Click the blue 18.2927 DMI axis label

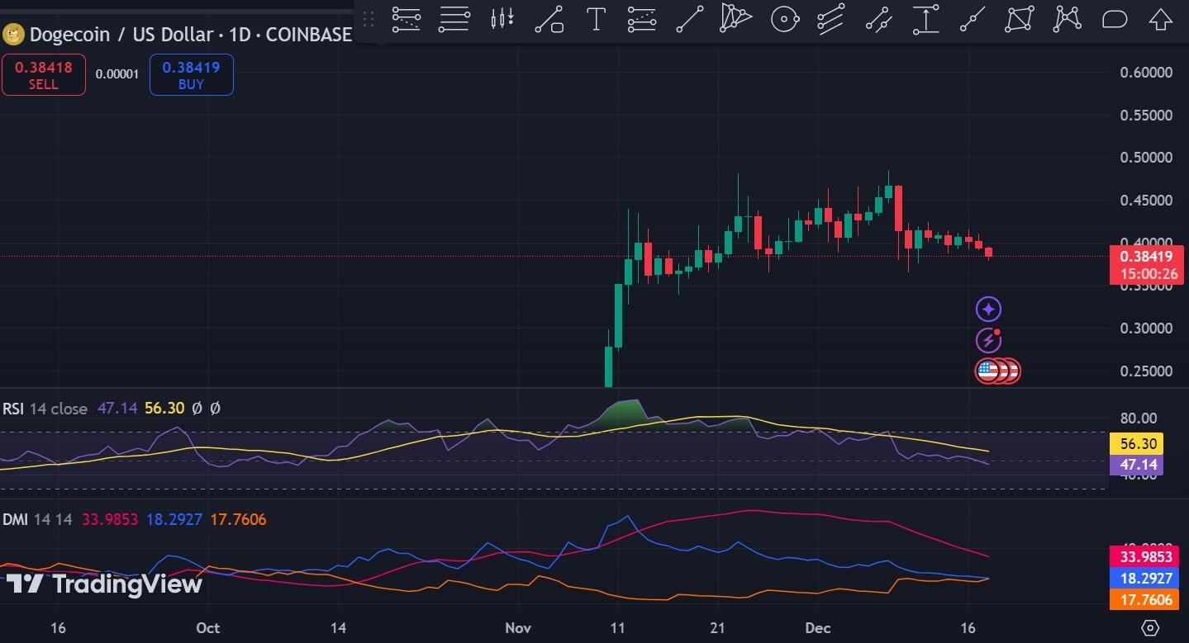pos(1144,578)
